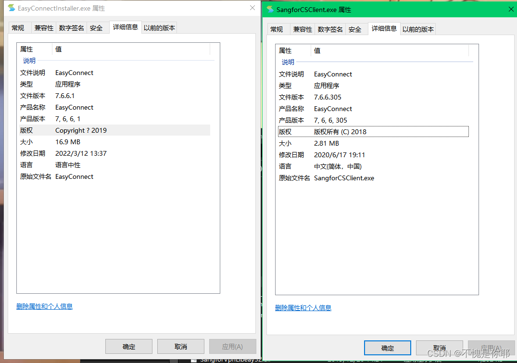Select original filename SangforCSClient.exe value

click(x=344, y=178)
